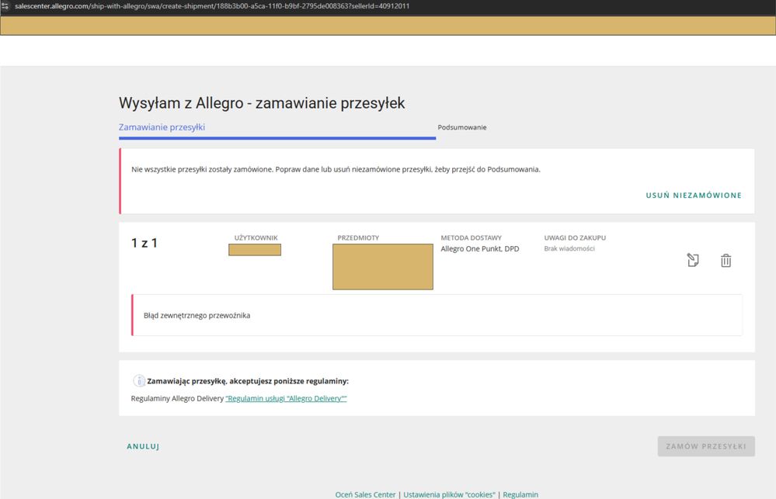Open site information icon in address bar
This screenshot has height=499, width=776.
[6, 6]
